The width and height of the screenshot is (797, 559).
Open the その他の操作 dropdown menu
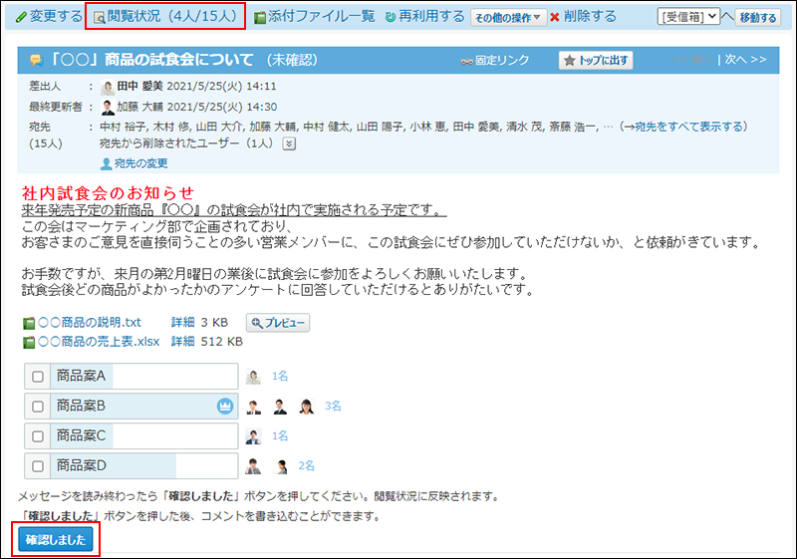[508, 17]
